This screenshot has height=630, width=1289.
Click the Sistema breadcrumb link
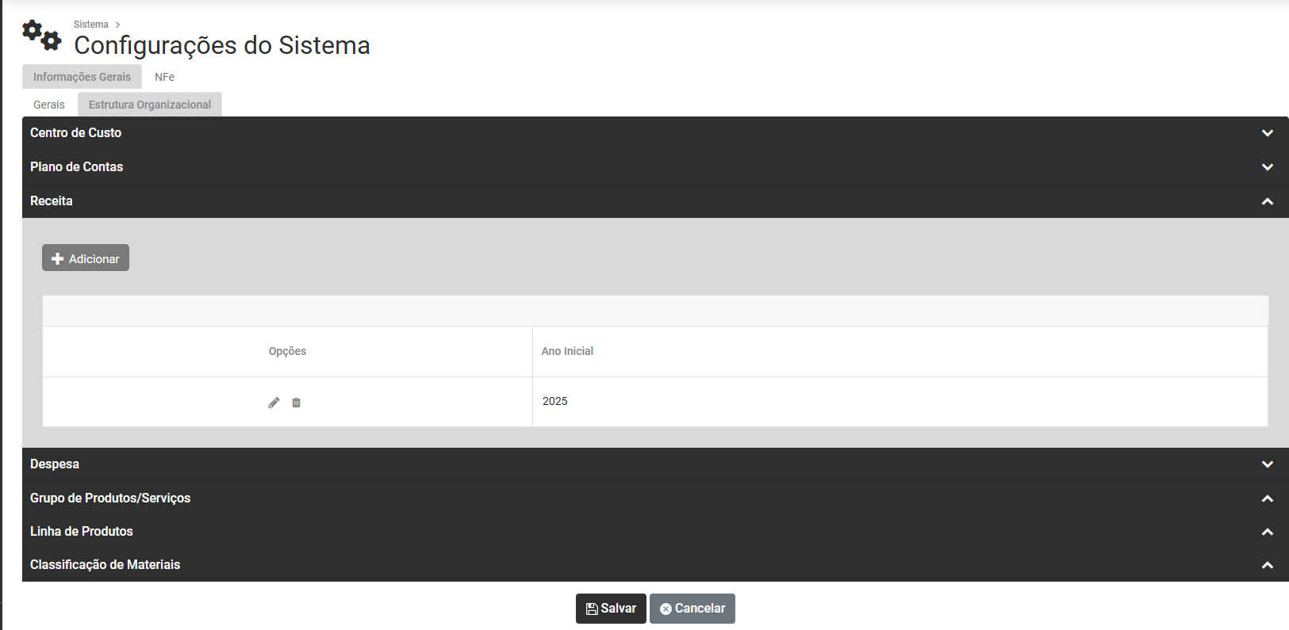[91, 25]
